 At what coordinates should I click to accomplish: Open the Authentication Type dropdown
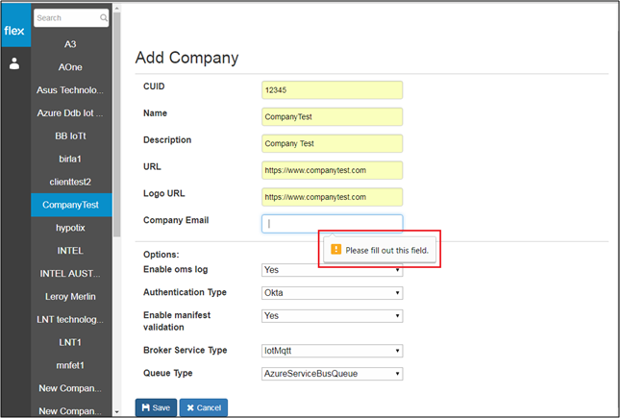[333, 293]
